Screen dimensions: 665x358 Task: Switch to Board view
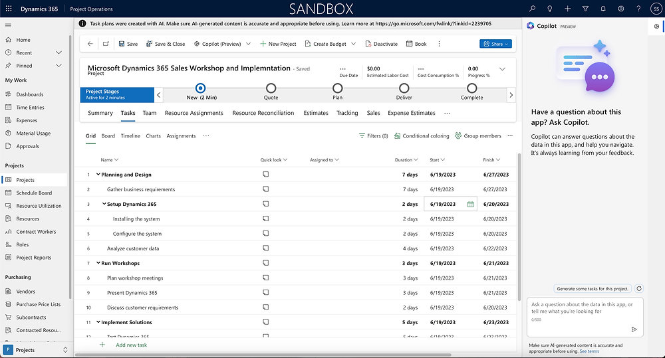click(x=108, y=136)
